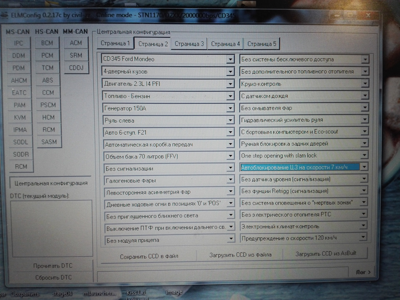The image size is (400, 300).
Task: Open the Круиз-контроль dropdown
Action: (x=365, y=83)
